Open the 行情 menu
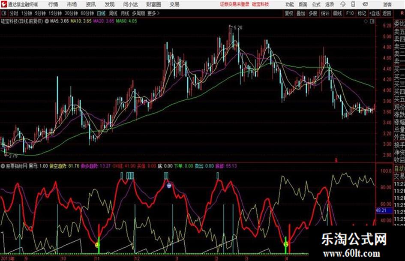This screenshot has width=405, height=261. 53,4
